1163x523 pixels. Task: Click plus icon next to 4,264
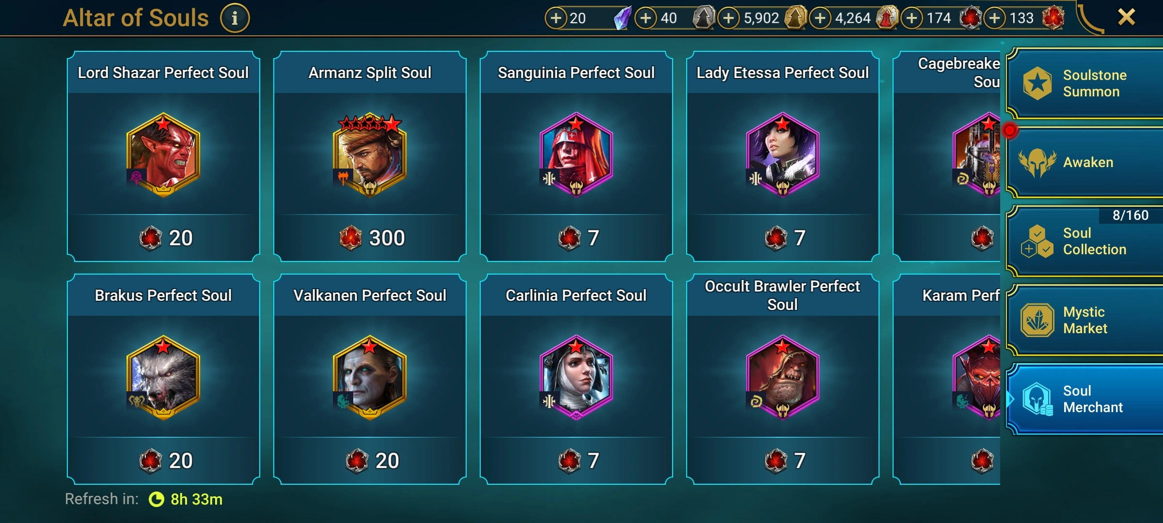820,18
